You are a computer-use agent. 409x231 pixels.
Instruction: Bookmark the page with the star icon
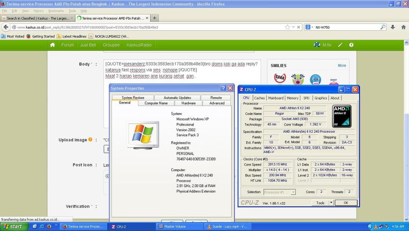(x=287, y=27)
